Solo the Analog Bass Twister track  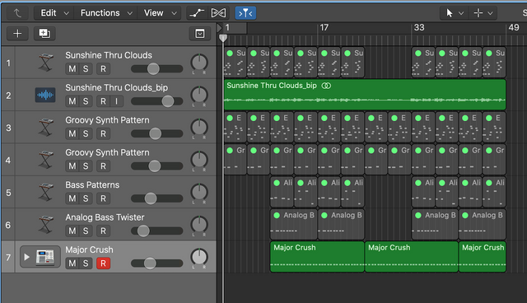pyautogui.click(x=86, y=231)
